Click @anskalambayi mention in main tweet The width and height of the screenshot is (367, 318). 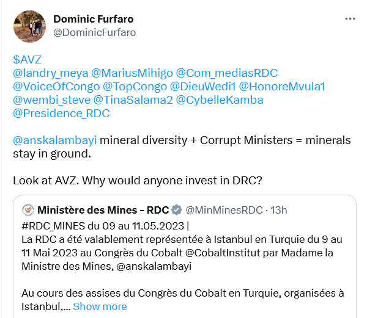pos(54,140)
